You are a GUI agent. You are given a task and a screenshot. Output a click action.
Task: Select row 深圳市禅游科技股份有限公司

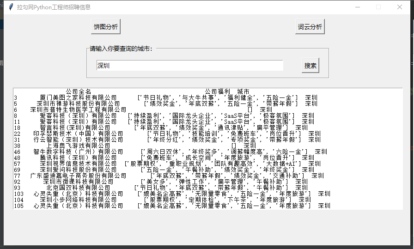coord(166,104)
